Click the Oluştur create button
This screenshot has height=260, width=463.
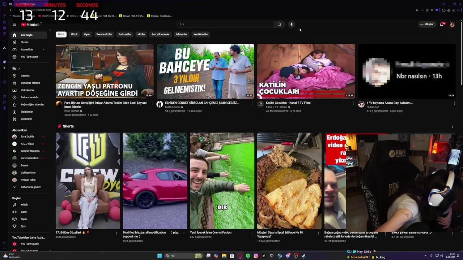pyautogui.click(x=427, y=24)
